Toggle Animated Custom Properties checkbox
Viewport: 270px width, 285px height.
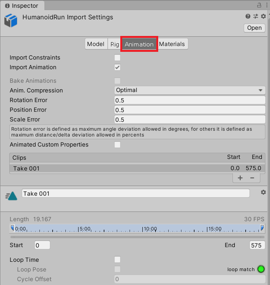click(118, 145)
